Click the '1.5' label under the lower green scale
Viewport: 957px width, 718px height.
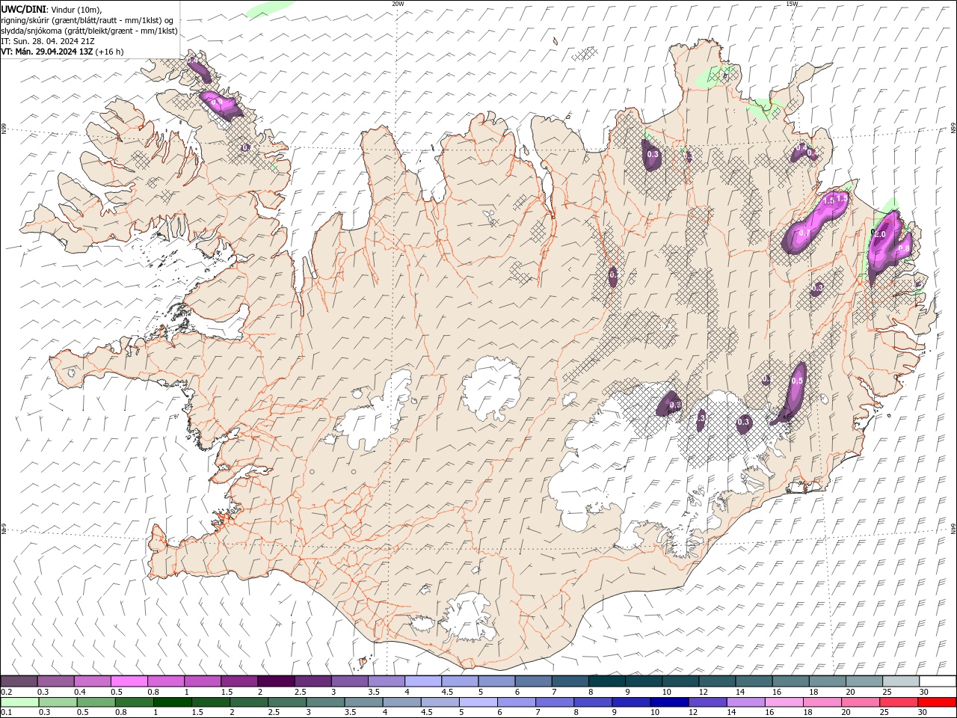point(197,713)
